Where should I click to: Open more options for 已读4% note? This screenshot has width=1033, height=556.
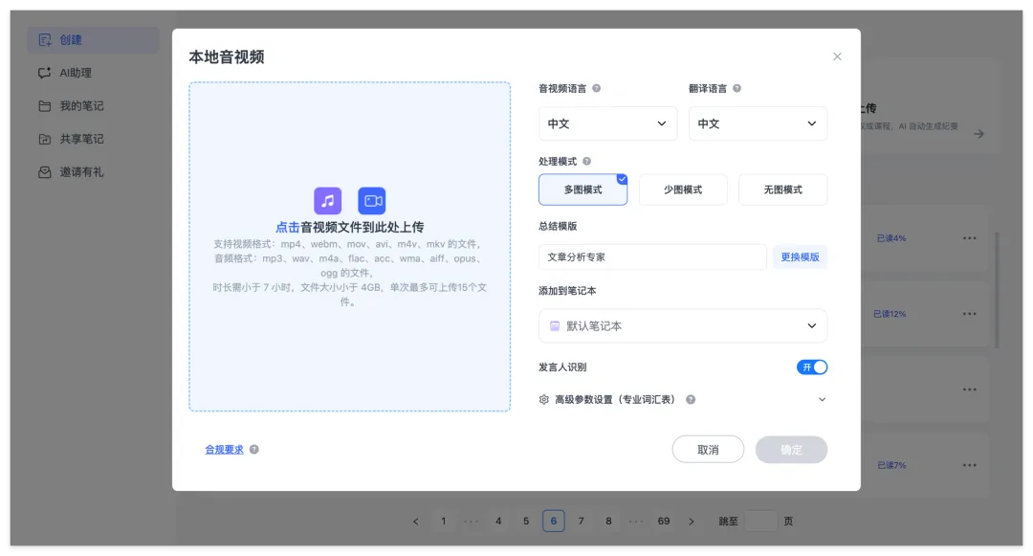click(x=969, y=238)
